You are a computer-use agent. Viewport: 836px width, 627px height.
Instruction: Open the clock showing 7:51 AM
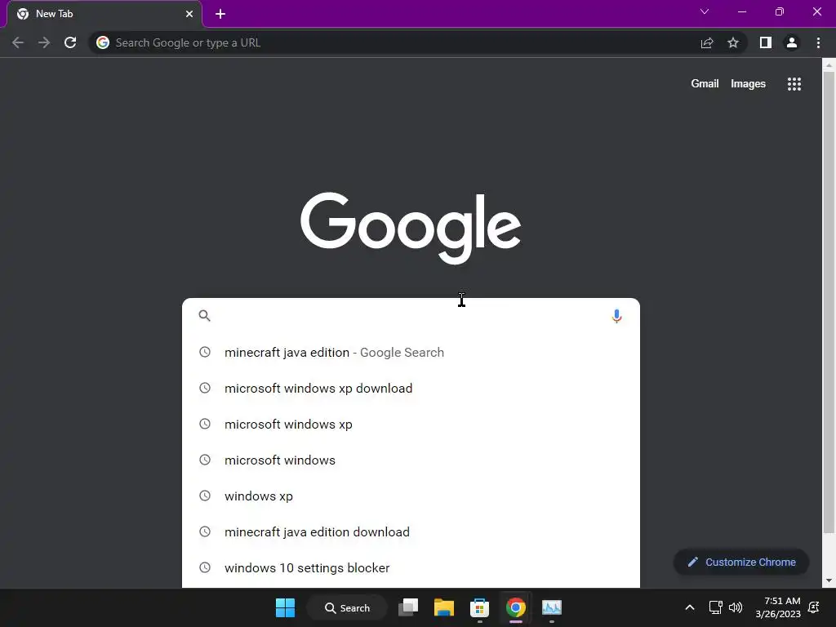click(x=778, y=607)
